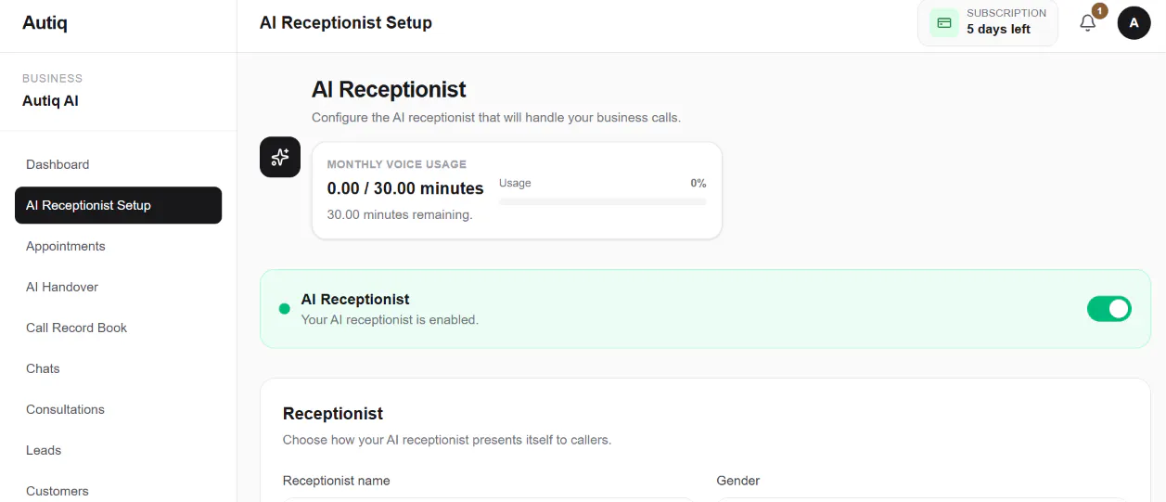
Task: Click the subscription card icon
Action: click(944, 22)
